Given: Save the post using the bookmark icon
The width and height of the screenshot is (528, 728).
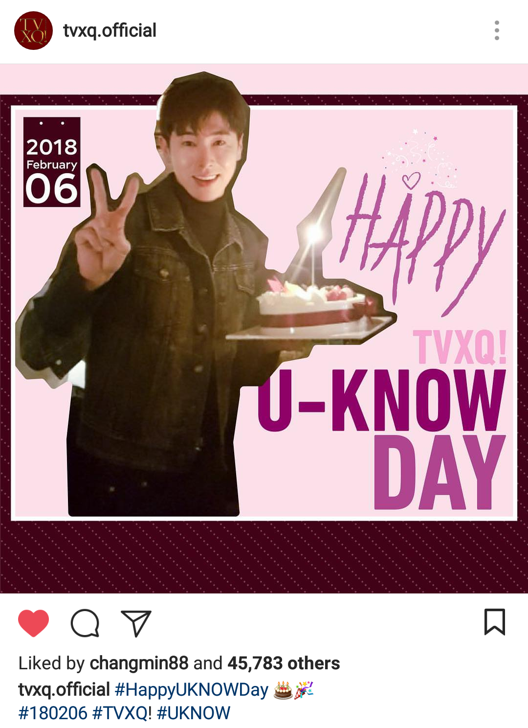Looking at the screenshot, I should click(x=494, y=622).
